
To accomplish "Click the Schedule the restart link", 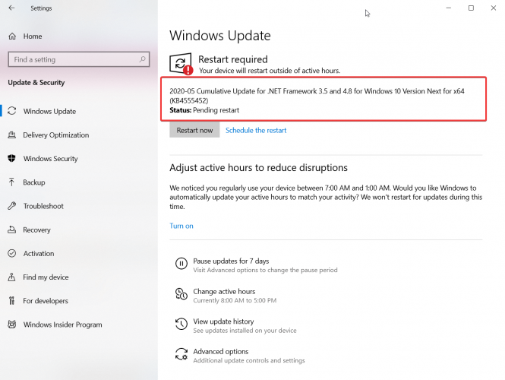I will [256, 130].
